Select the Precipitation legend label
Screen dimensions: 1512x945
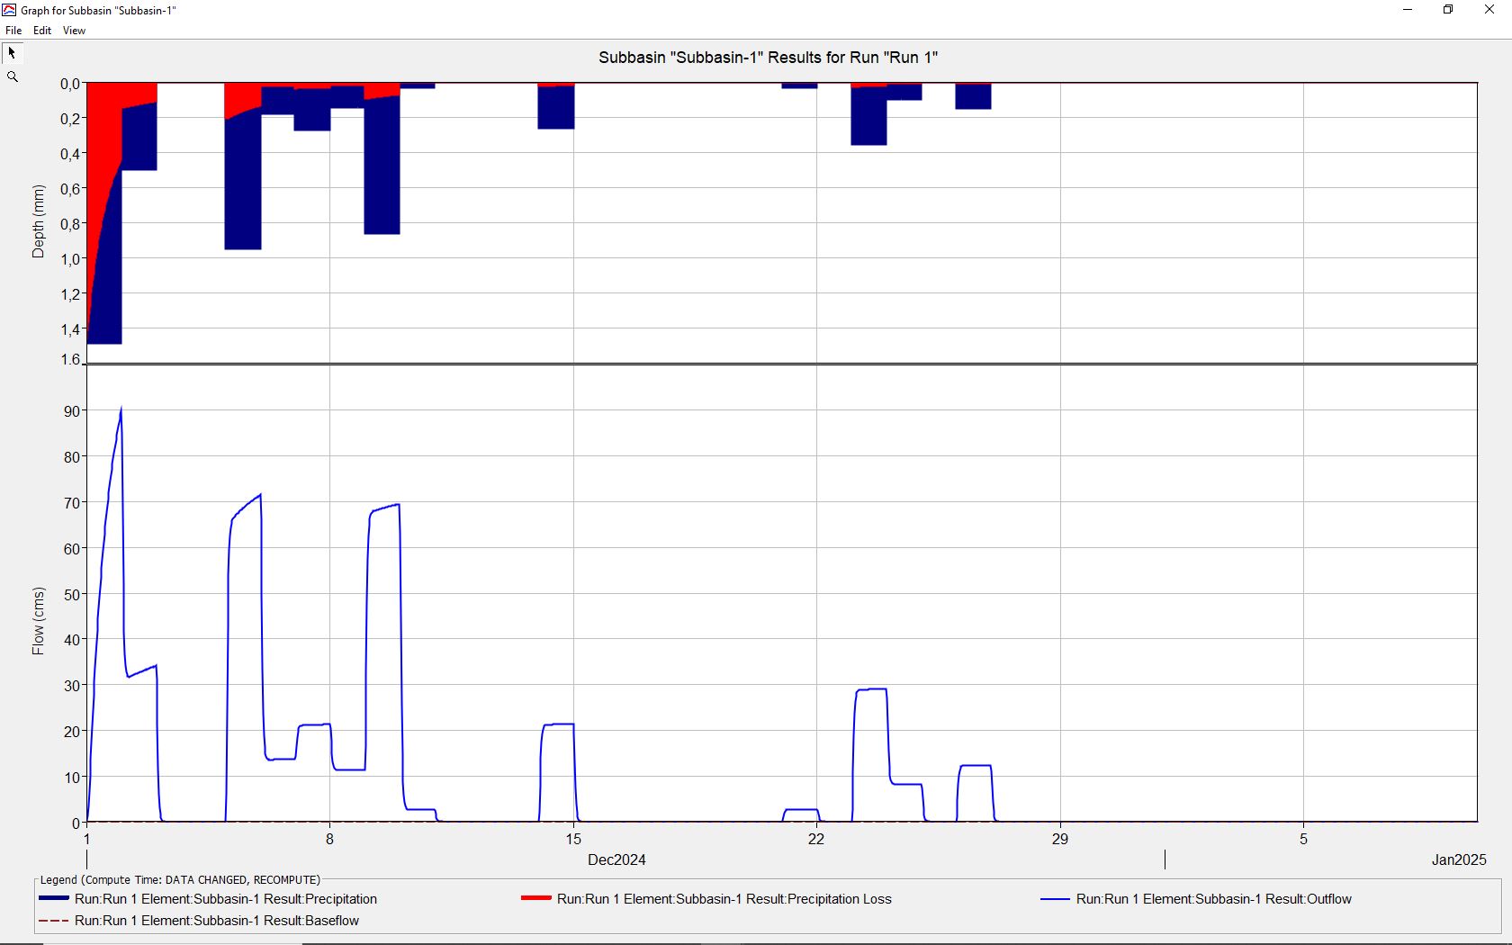(226, 899)
